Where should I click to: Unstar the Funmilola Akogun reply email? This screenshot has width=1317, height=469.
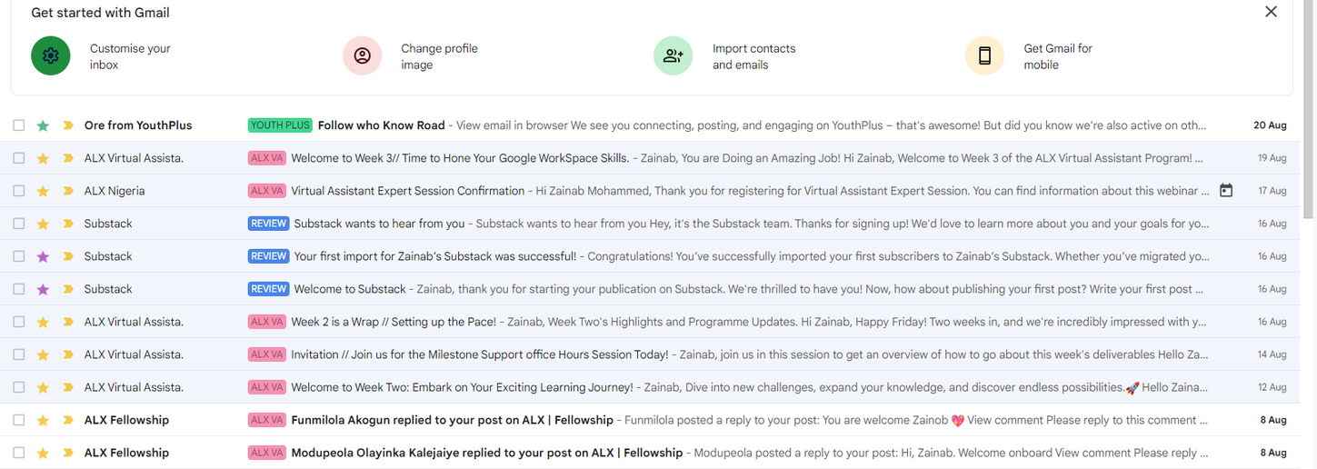pos(43,420)
